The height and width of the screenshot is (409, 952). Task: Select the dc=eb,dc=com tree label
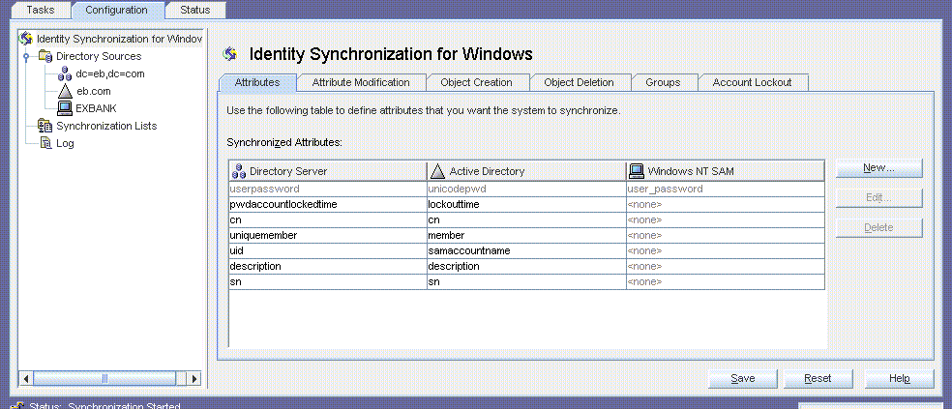(x=110, y=74)
